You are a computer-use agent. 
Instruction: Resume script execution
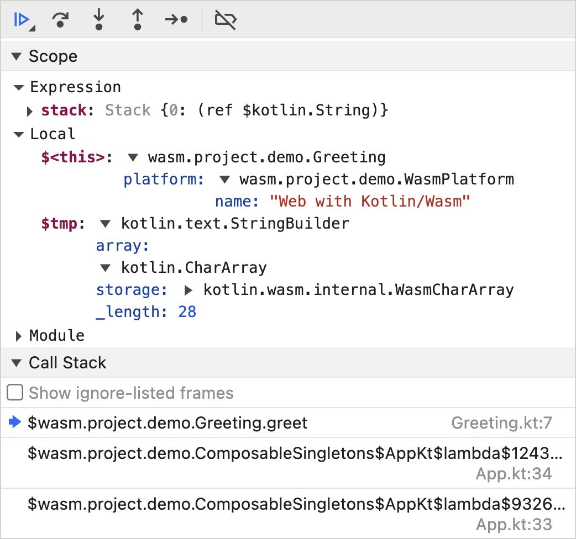click(x=22, y=20)
